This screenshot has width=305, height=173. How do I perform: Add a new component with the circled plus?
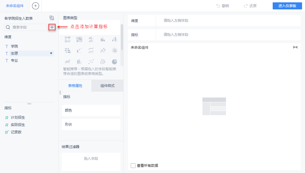pos(35,6)
